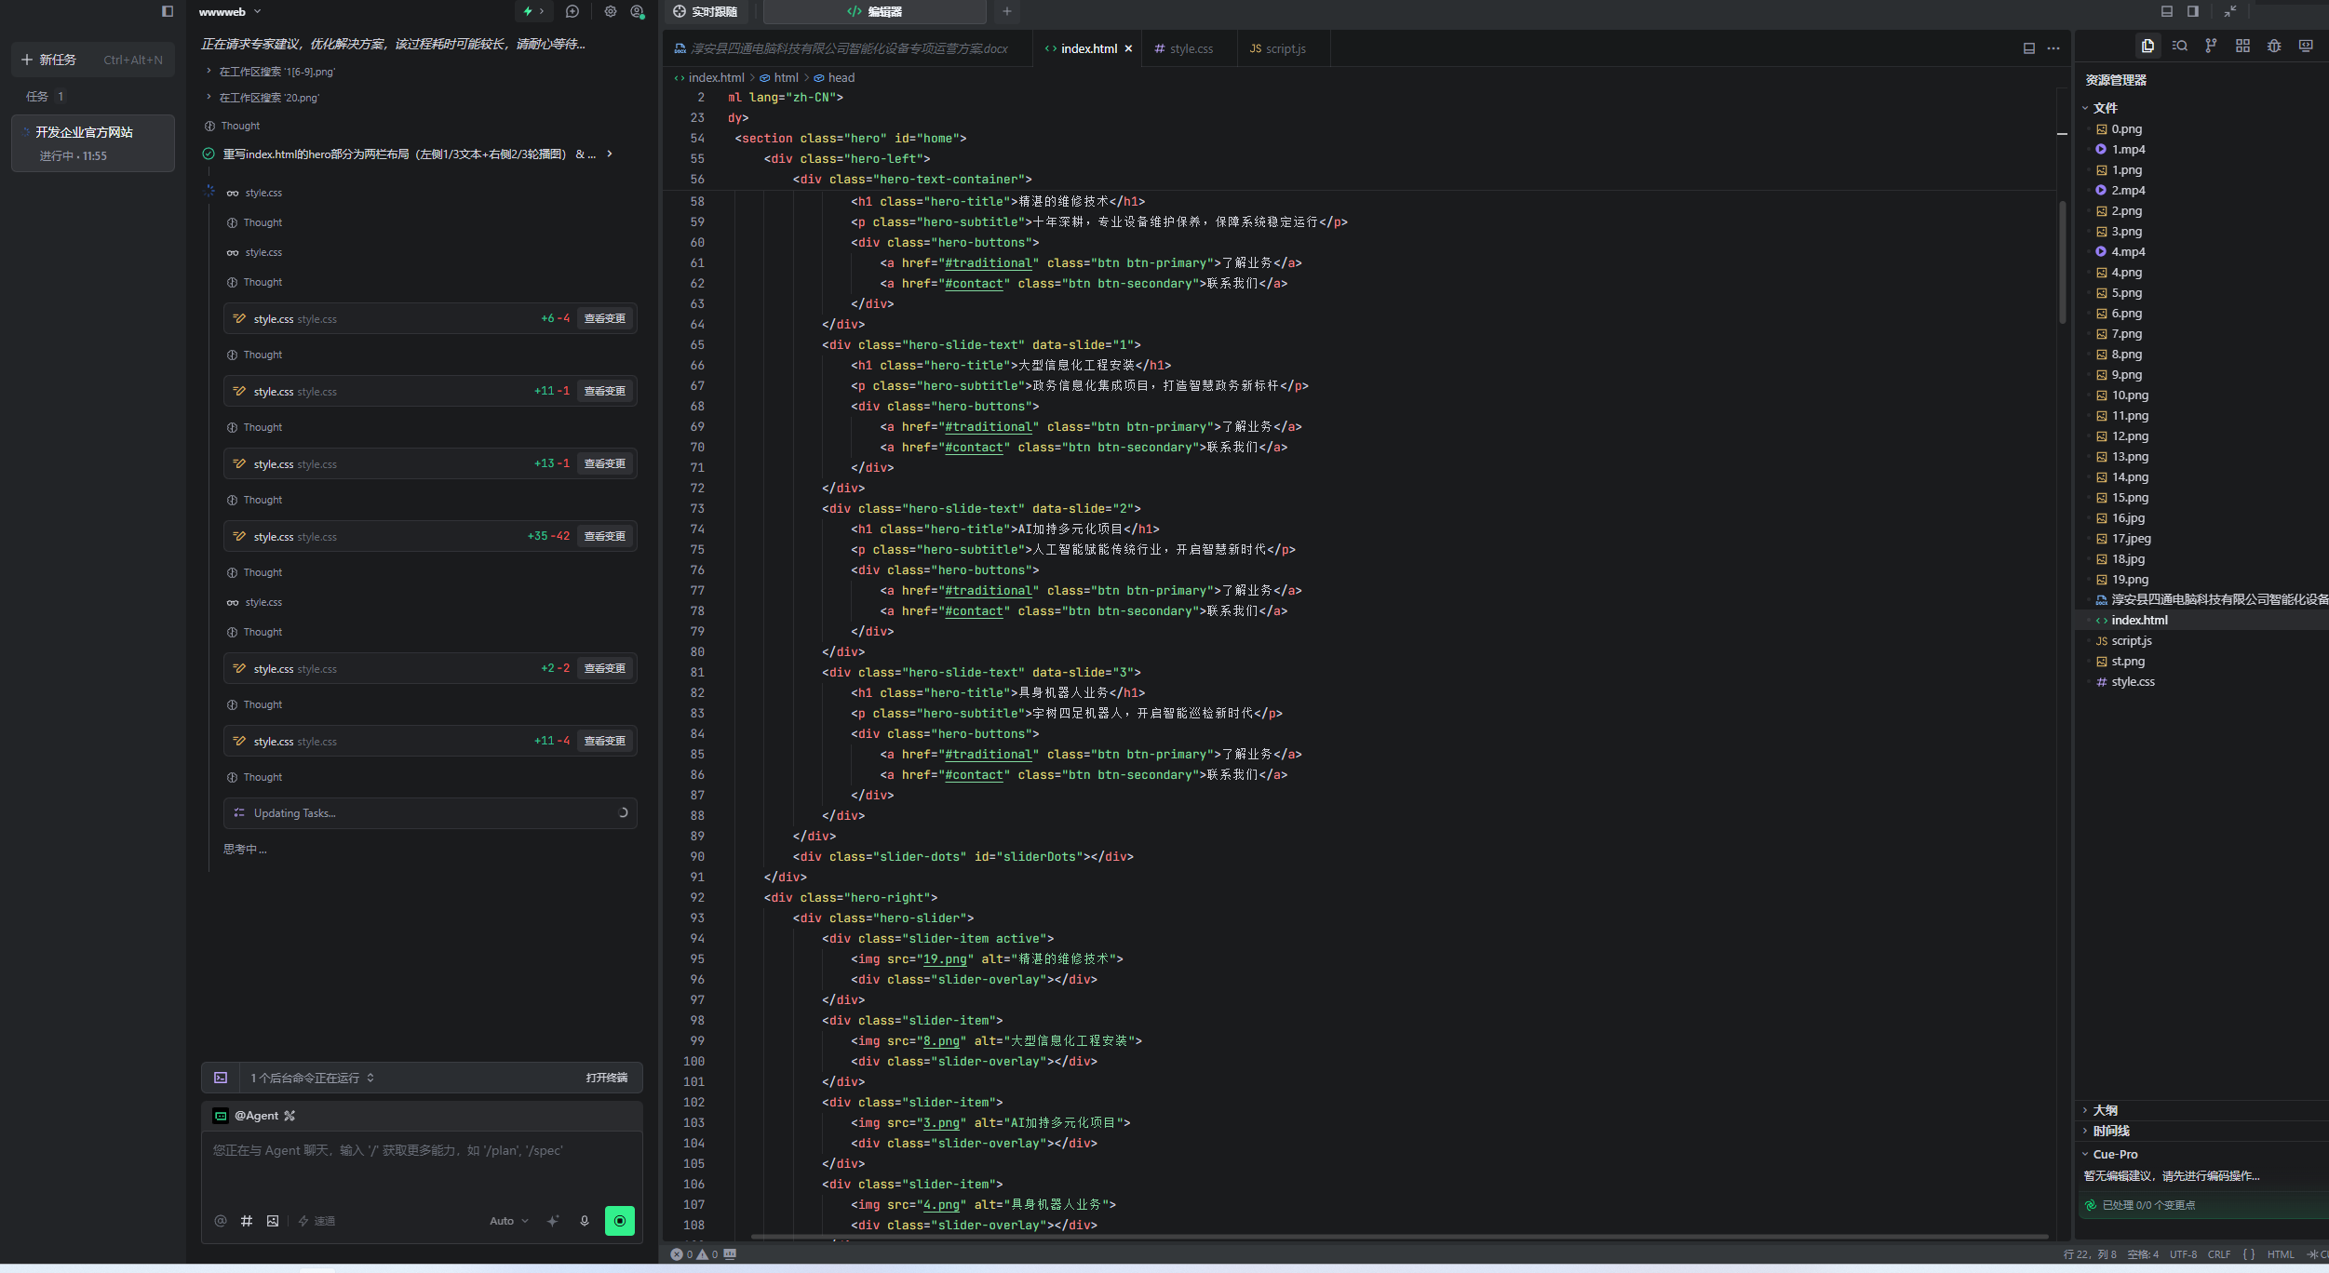Open 1.mp4 in the file explorer
The image size is (2329, 1273).
pos(2128,149)
